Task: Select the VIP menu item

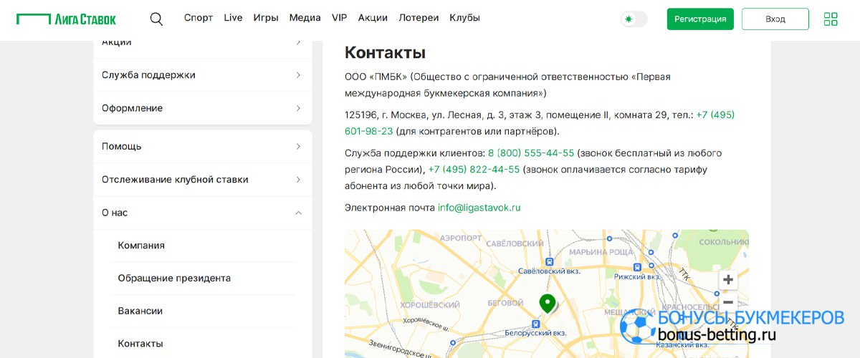Action: tap(339, 18)
